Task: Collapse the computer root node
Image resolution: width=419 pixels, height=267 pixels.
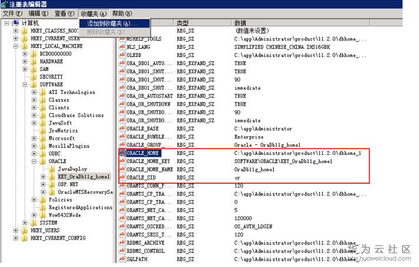Action: [6, 23]
